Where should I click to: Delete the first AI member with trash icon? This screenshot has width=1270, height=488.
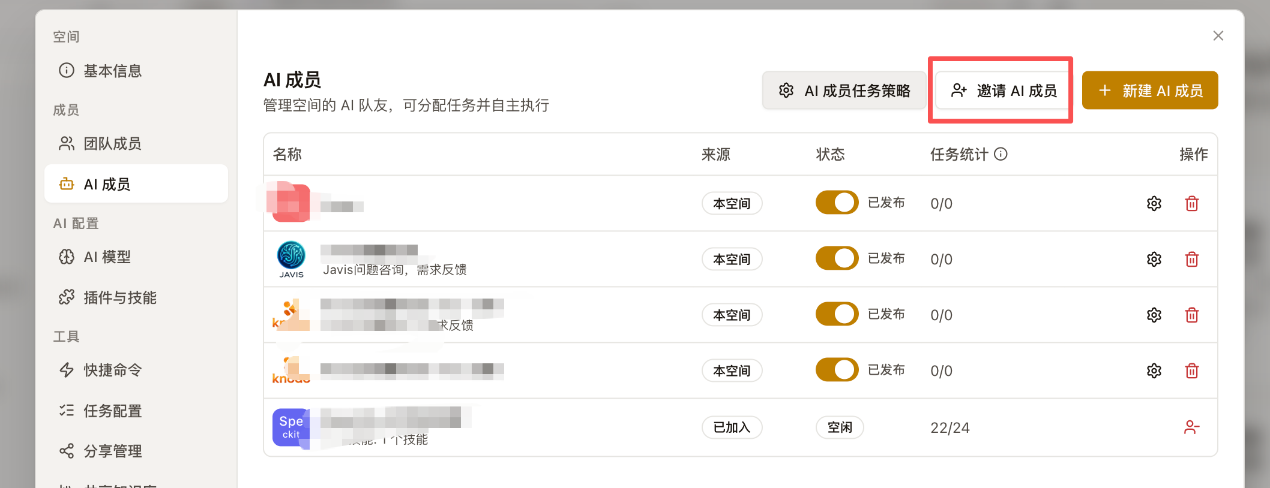1191,203
